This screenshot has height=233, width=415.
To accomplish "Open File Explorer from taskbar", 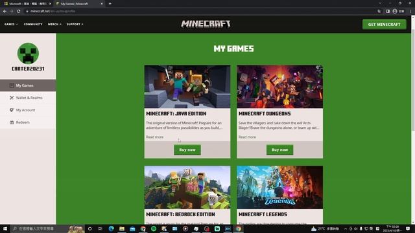I will (x=122, y=228).
